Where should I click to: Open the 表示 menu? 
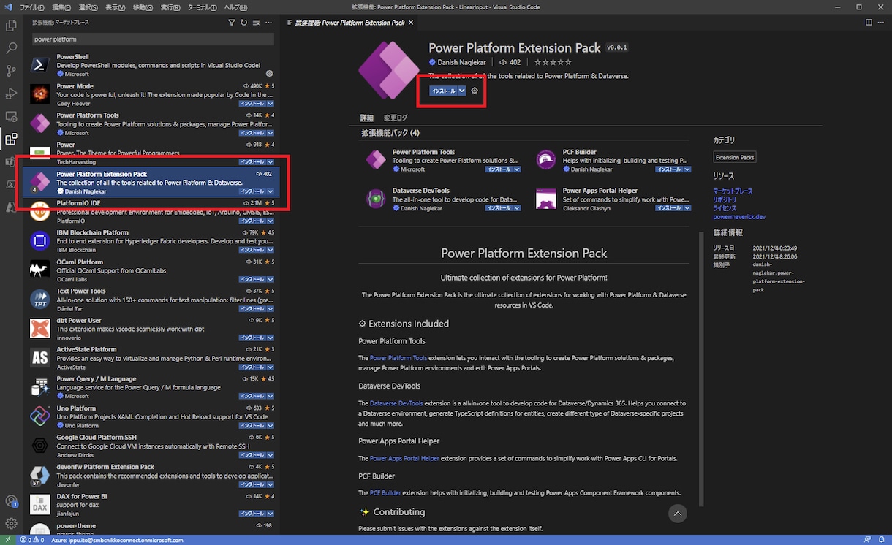coord(115,7)
